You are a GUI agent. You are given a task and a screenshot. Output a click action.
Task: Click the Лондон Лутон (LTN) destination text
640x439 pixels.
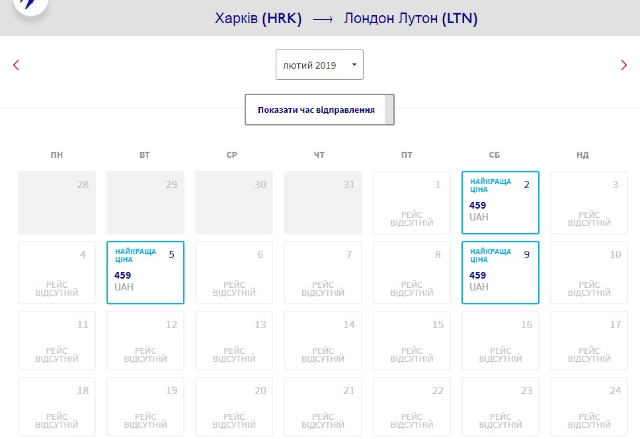(411, 18)
